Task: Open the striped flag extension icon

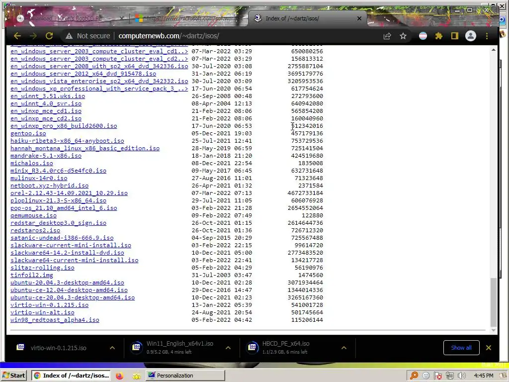Action: point(423,36)
